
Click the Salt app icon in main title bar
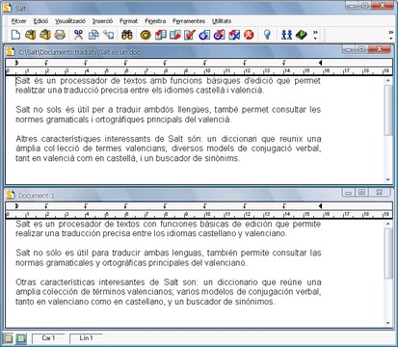click(x=8, y=8)
